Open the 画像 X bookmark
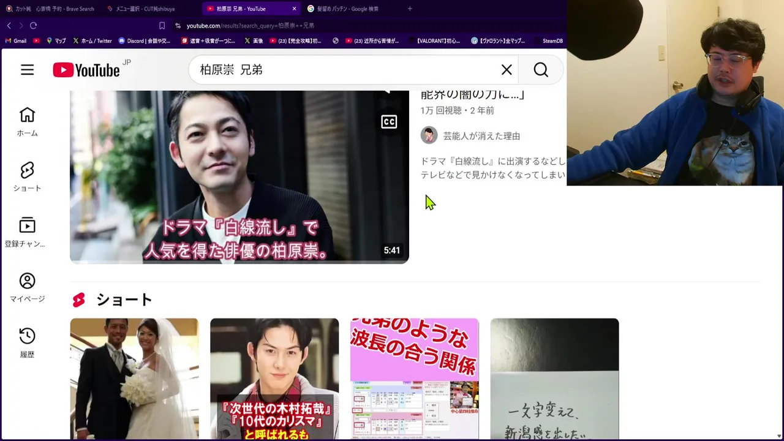Viewport: 784px width, 441px height. [x=253, y=41]
